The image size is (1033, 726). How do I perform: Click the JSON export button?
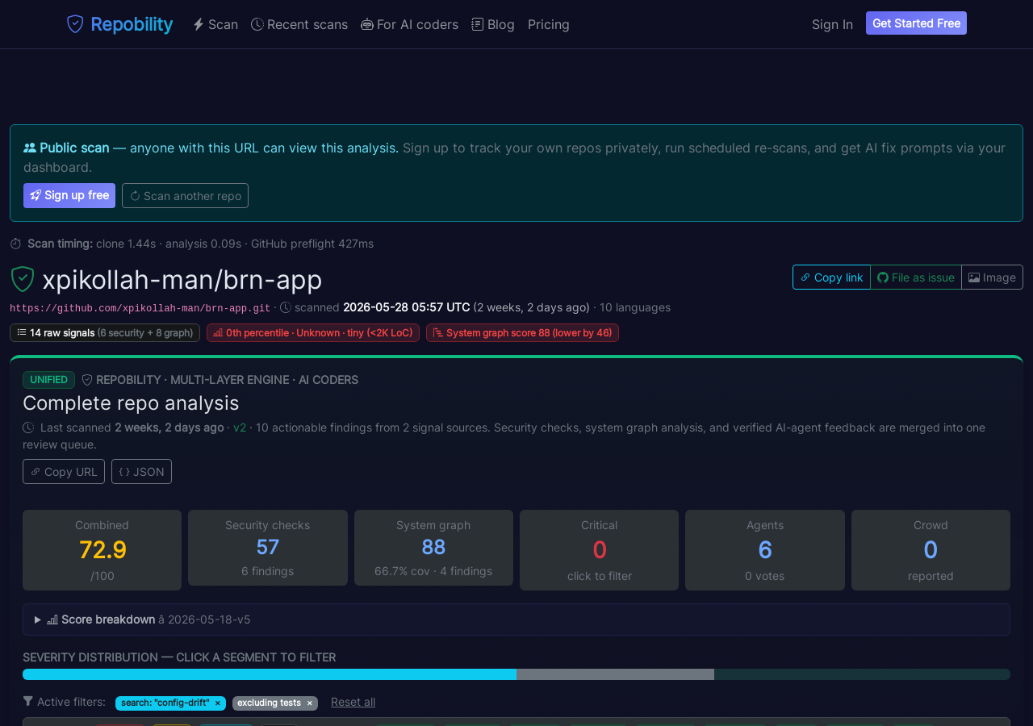pos(141,471)
